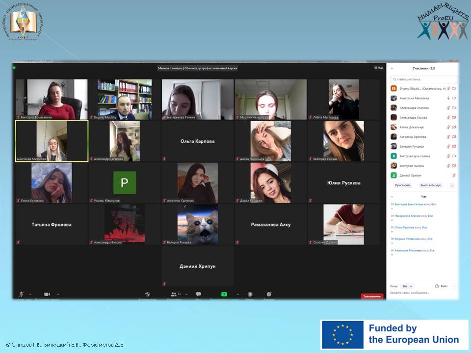Unmute the microphone in the Zoom toolbar
The height and width of the screenshot is (353, 471).
tap(21, 294)
